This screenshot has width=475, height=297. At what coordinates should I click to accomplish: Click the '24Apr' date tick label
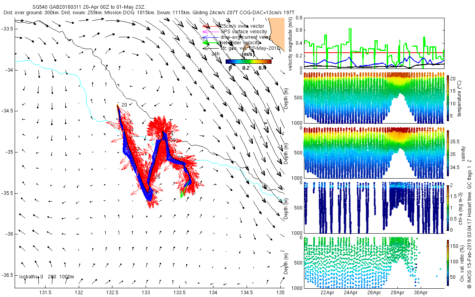(351, 293)
